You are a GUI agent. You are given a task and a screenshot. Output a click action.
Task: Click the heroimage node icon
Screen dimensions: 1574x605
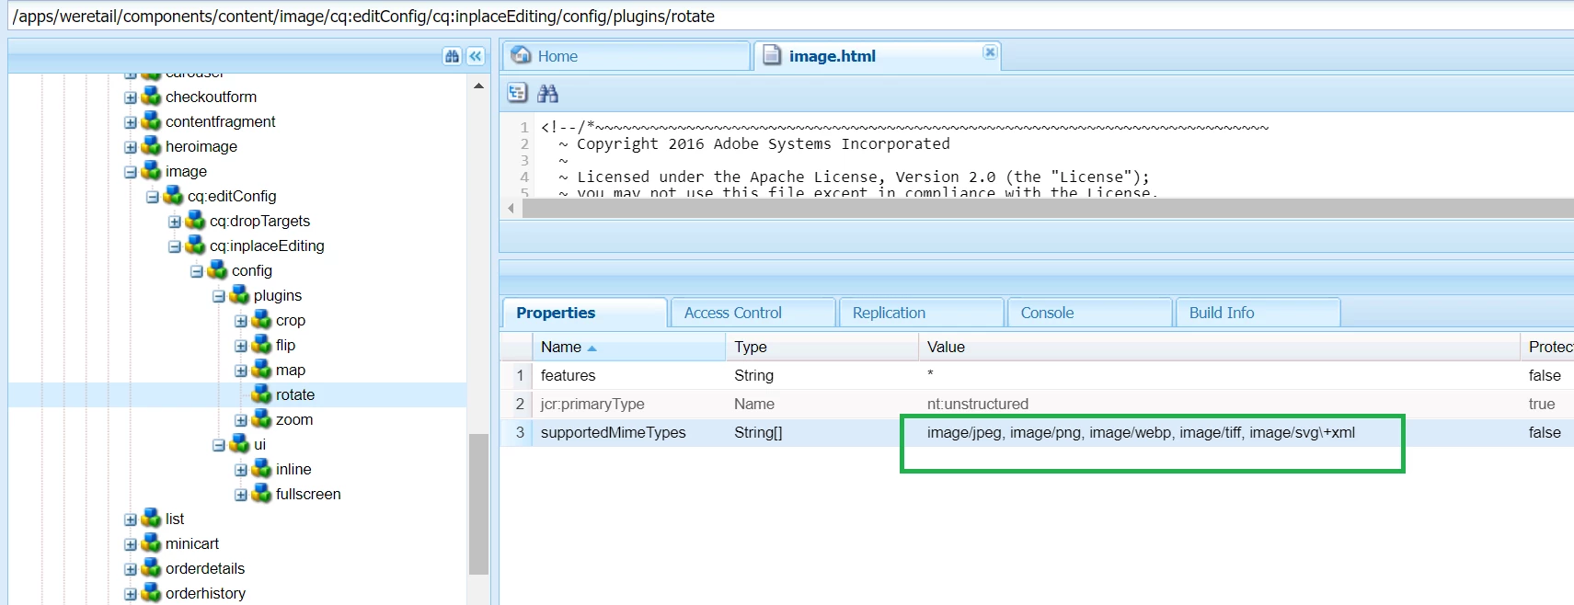click(x=152, y=146)
